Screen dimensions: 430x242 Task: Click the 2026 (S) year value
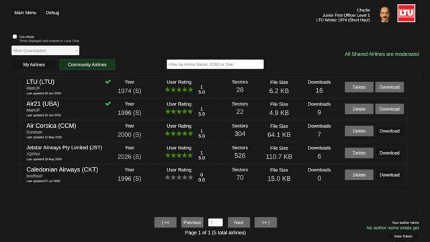(x=130, y=157)
